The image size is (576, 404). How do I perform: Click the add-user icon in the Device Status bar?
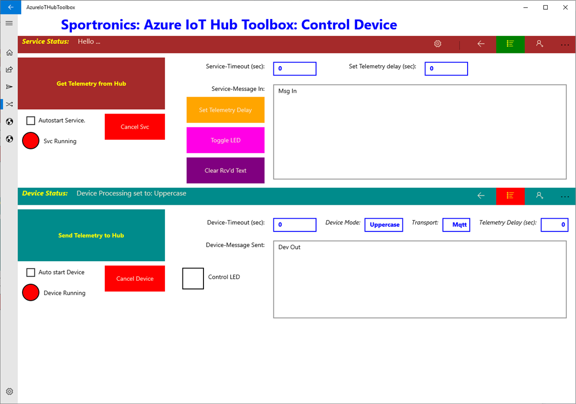tap(540, 196)
